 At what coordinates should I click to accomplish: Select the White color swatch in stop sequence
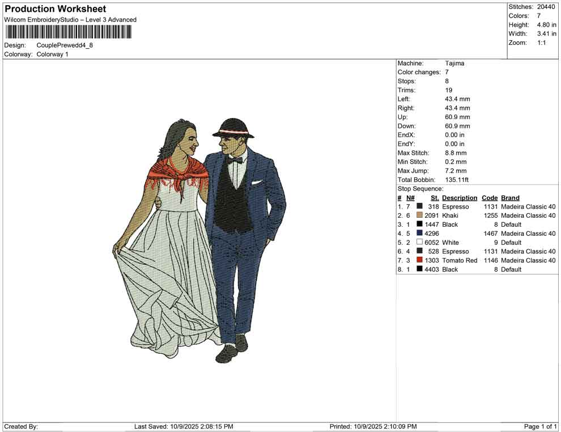click(419, 243)
